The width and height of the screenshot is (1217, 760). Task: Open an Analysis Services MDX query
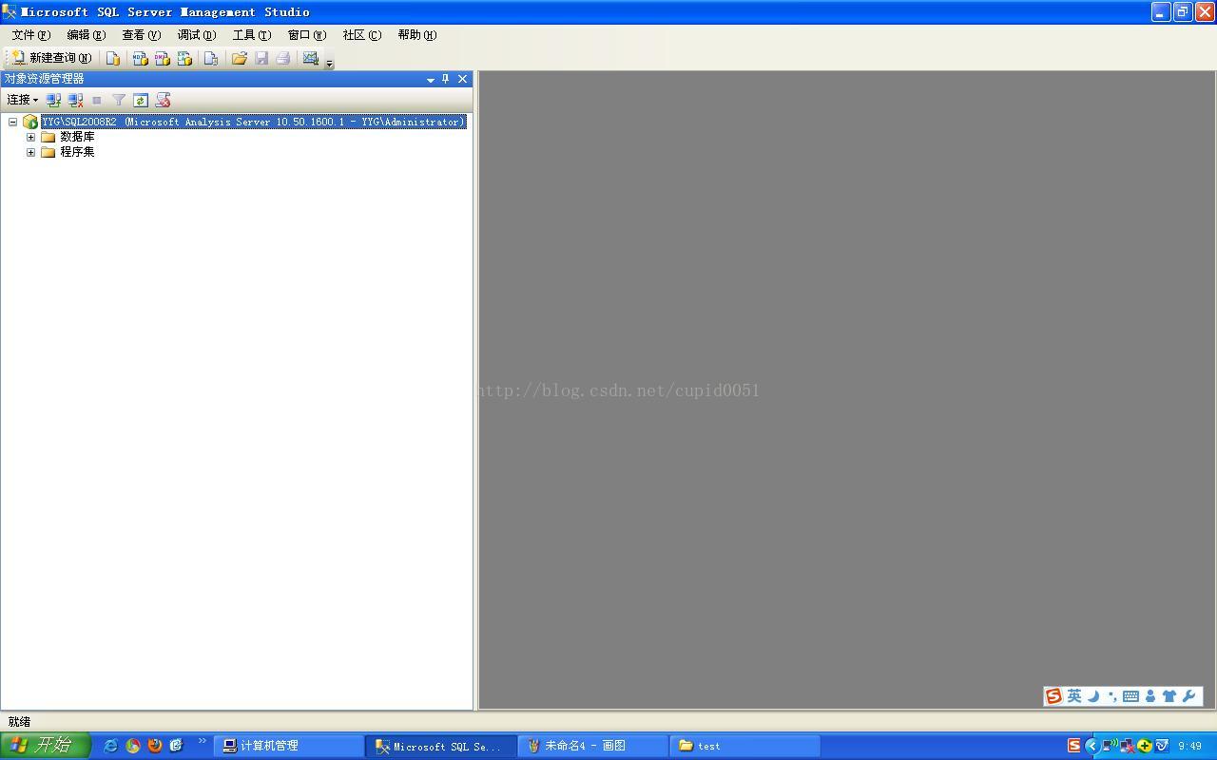tap(140, 58)
